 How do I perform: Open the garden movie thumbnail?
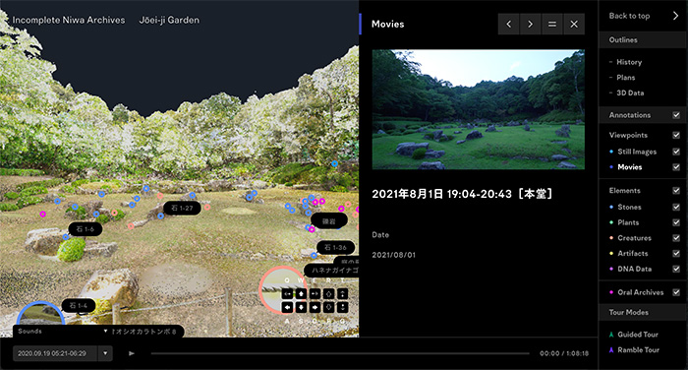[479, 109]
